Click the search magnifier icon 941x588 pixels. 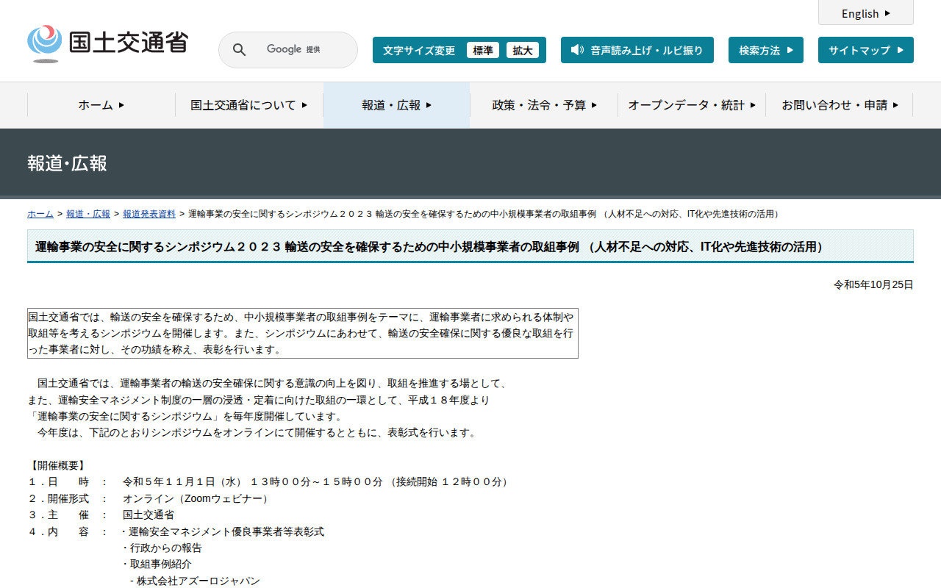tap(239, 50)
